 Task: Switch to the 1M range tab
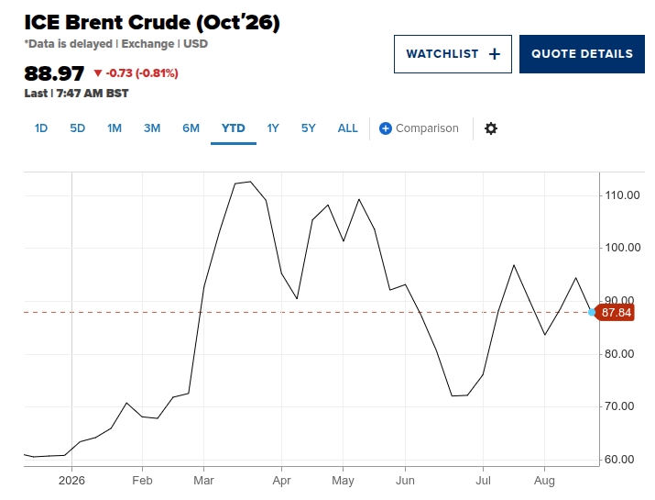click(x=114, y=128)
